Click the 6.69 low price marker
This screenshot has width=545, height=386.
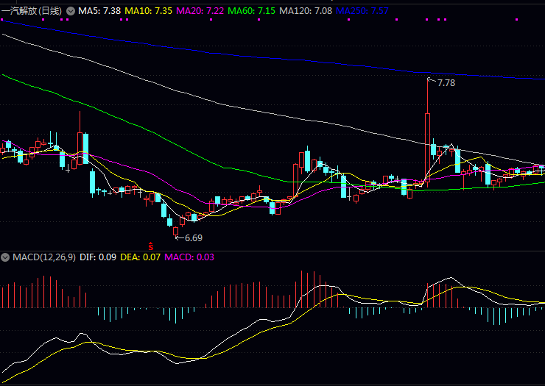(193, 238)
